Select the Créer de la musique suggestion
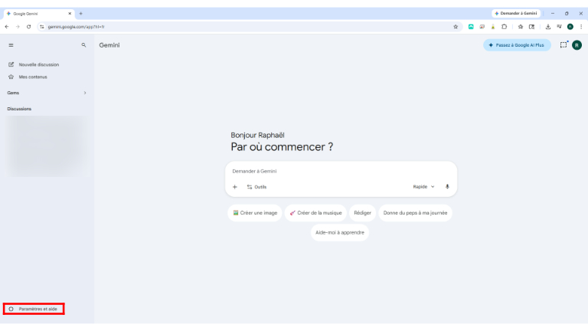This screenshot has width=588, height=331. click(x=315, y=213)
